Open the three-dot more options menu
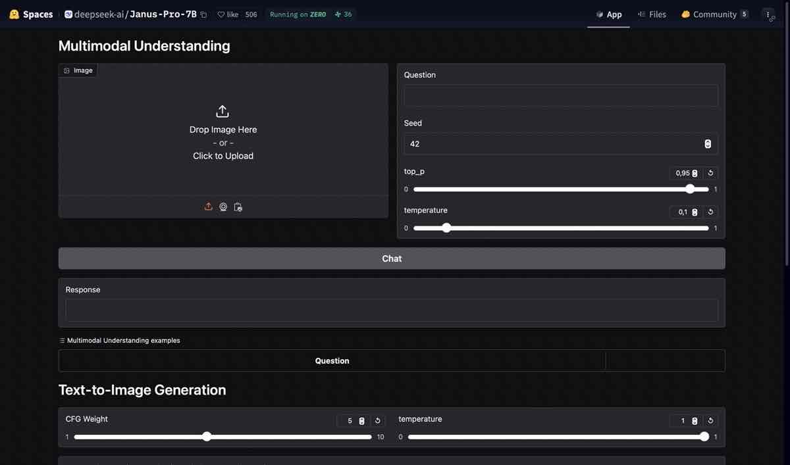Image resolution: width=790 pixels, height=465 pixels. pyautogui.click(x=768, y=14)
